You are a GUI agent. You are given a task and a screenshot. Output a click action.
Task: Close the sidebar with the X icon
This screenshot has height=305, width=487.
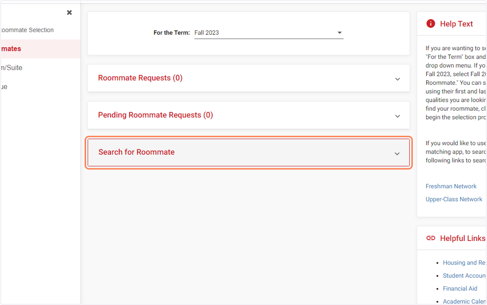tap(69, 13)
